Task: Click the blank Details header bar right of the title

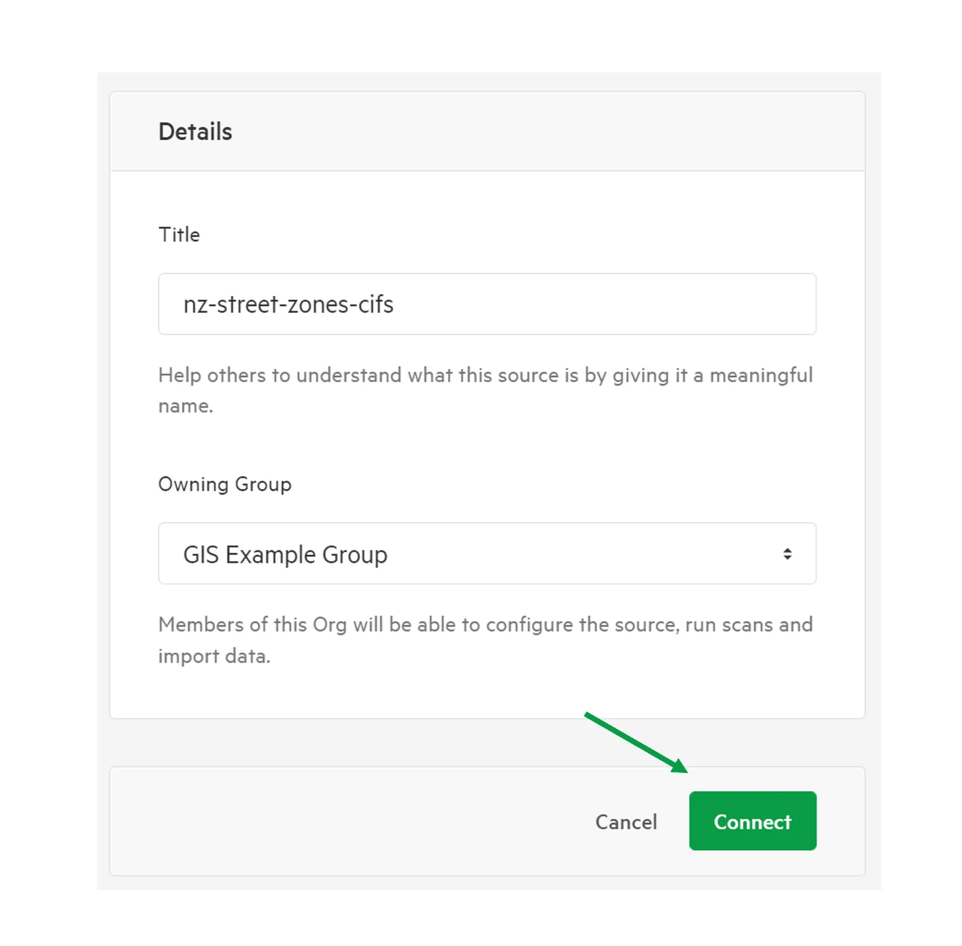Action: click(541, 131)
